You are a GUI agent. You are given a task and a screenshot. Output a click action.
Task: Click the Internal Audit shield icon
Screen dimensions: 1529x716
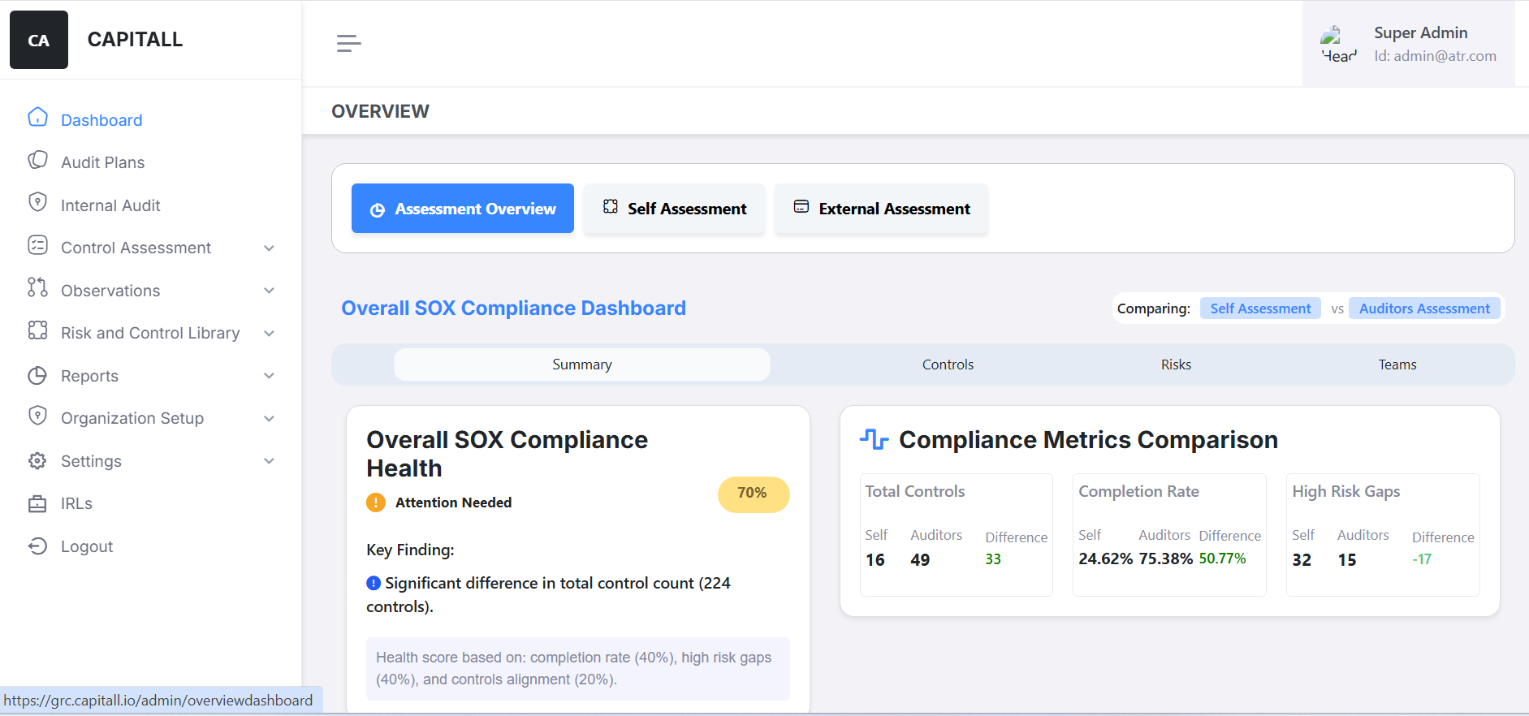pos(37,203)
